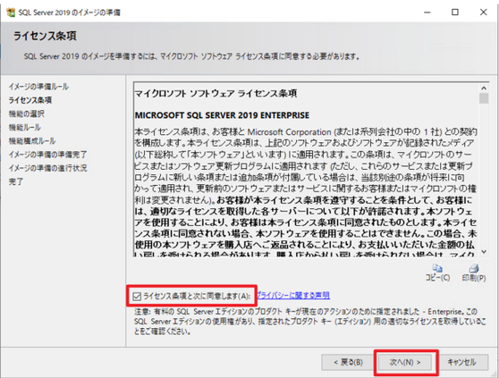Click the MICROSOFT SQL SERVER 2019 ENTERPRISE heading
This screenshot has height=378, width=499.
pyautogui.click(x=222, y=115)
